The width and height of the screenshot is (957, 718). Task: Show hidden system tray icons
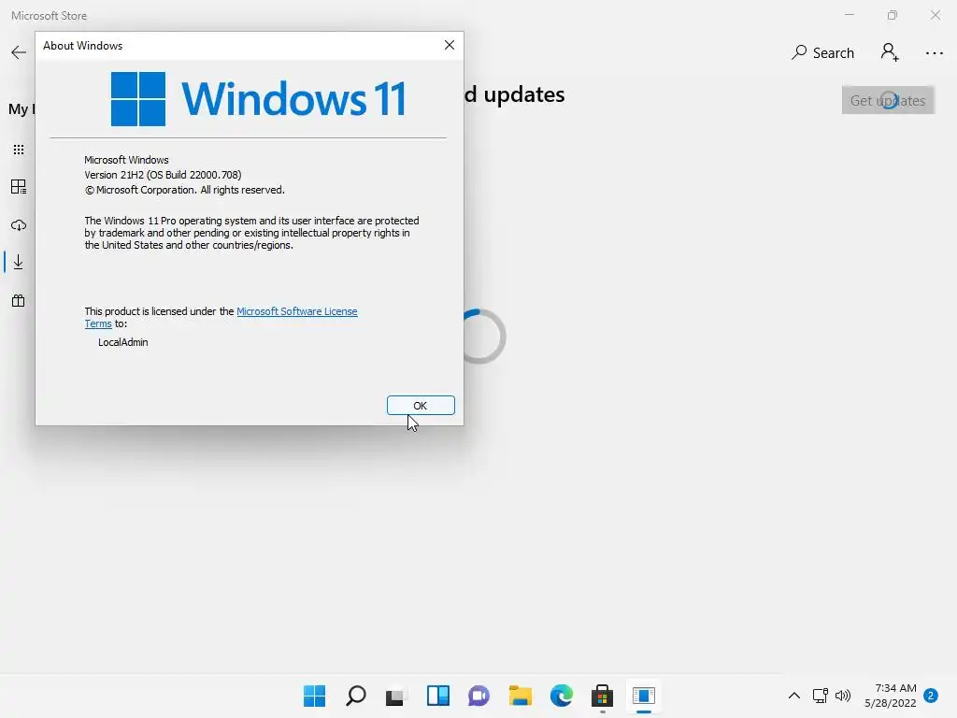[x=794, y=696]
